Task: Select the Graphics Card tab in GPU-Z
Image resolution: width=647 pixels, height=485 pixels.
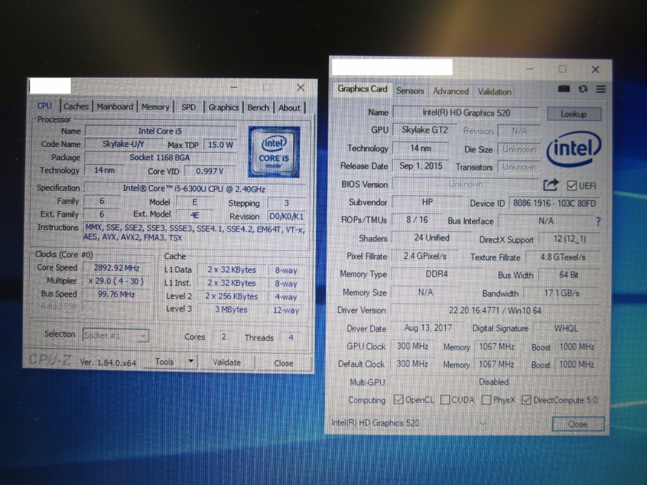Action: [x=362, y=89]
